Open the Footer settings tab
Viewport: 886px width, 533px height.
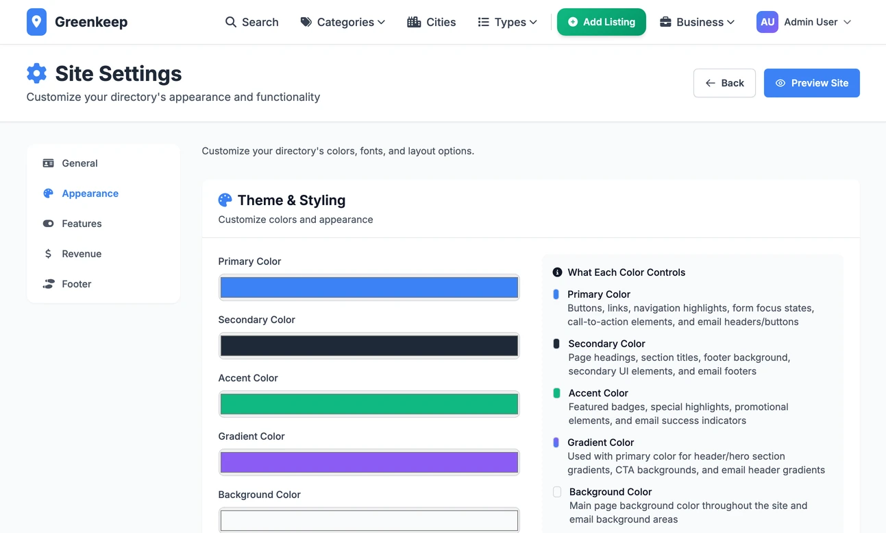(103, 284)
